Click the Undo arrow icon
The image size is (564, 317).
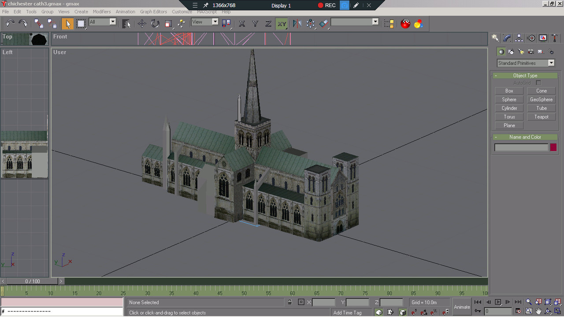10,23
